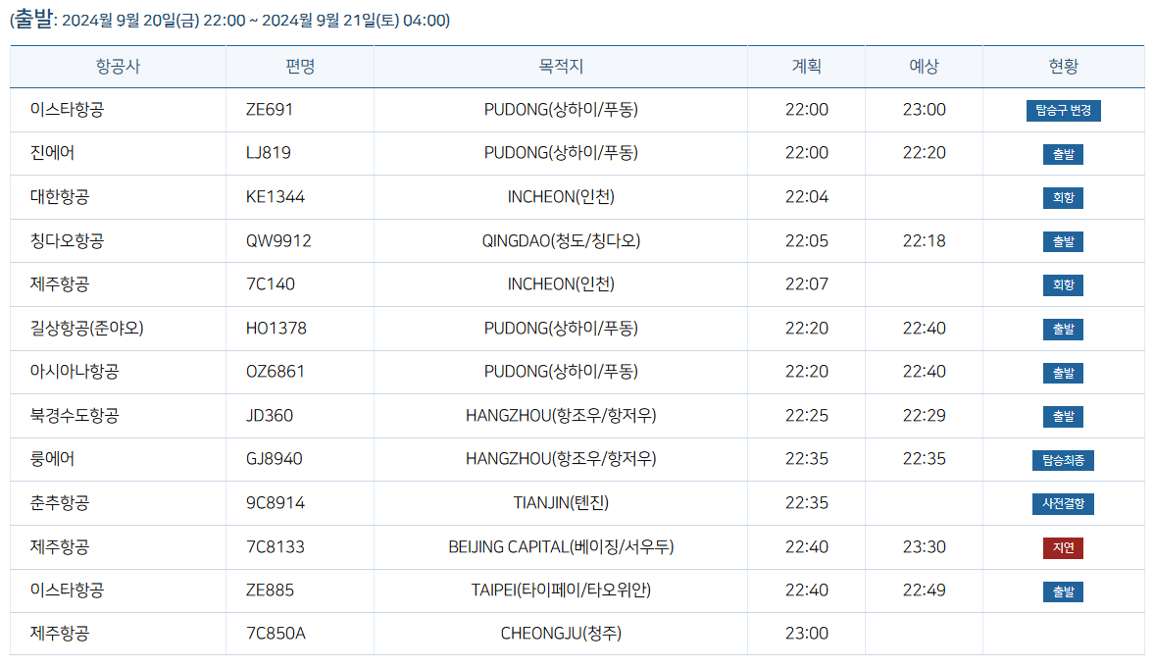Screen dimensions: 1154x667
Task: Click expected time 23:00 for ZE691
Action: point(925,110)
